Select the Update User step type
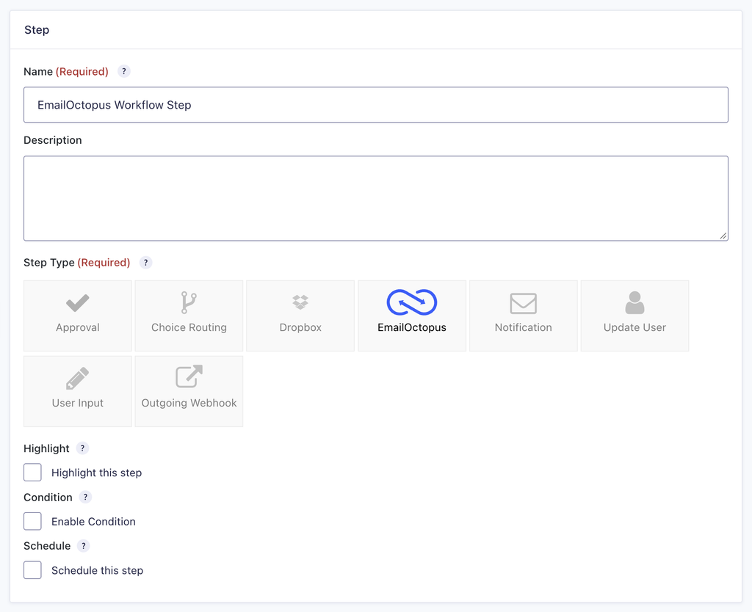The height and width of the screenshot is (612, 752). pos(634,316)
